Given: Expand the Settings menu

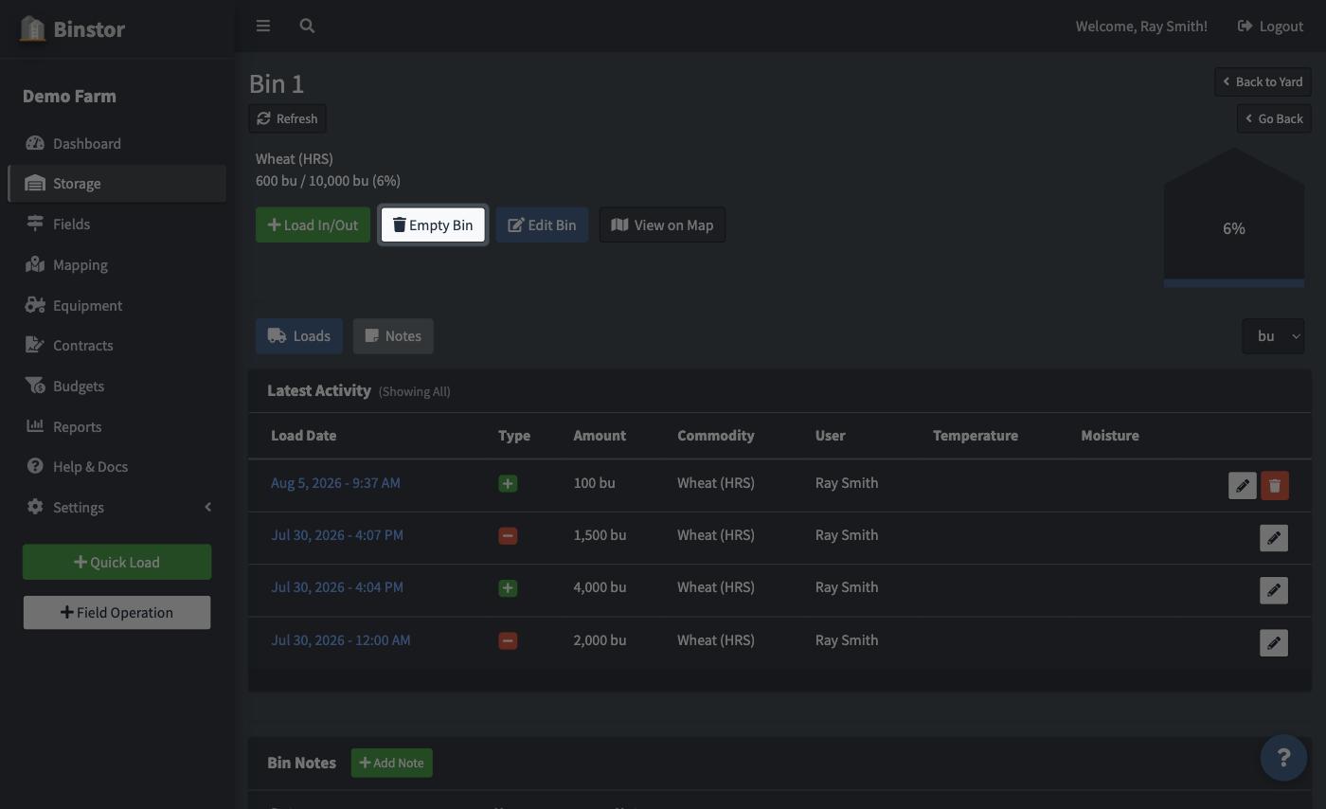Looking at the screenshot, I should pyautogui.click(x=116, y=507).
